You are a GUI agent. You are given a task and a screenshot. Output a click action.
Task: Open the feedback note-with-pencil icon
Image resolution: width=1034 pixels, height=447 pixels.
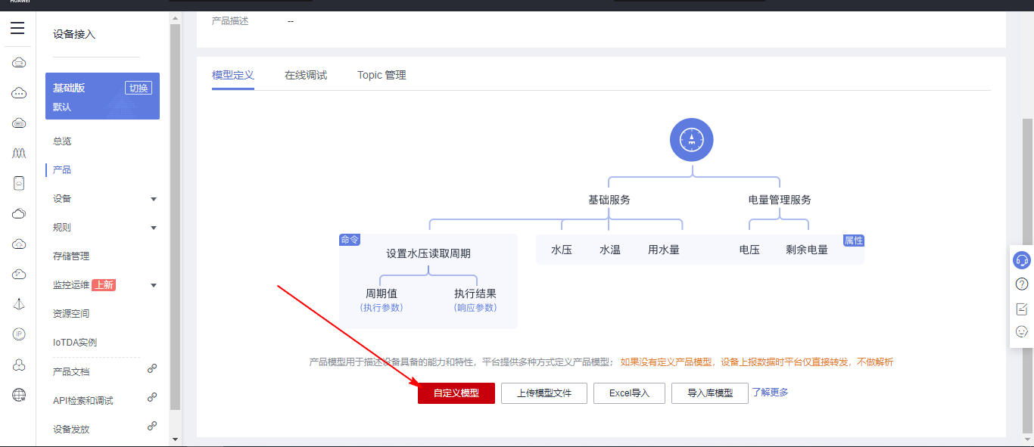pos(1022,309)
